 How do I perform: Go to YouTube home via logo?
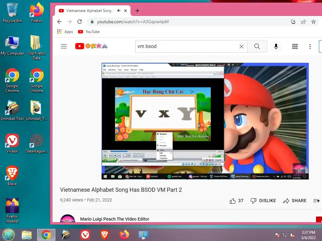coord(92,46)
